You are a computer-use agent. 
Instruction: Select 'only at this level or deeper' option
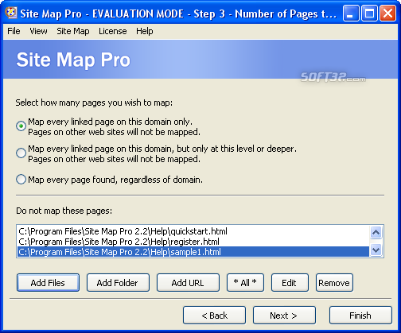click(21, 153)
